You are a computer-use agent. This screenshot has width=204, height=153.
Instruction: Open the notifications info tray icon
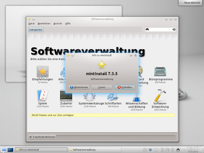pyautogui.click(x=145, y=150)
